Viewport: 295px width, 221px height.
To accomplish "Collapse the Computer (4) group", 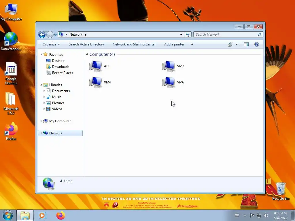I will (87, 54).
